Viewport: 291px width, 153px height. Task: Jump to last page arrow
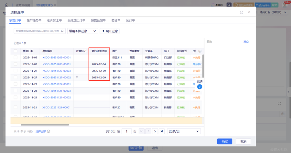(x=162, y=131)
